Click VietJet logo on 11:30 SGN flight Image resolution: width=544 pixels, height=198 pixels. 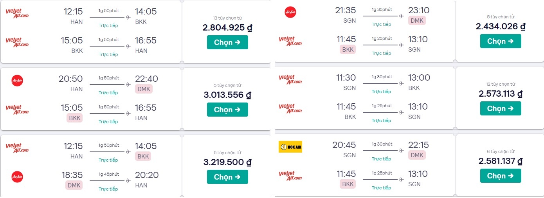290,79
